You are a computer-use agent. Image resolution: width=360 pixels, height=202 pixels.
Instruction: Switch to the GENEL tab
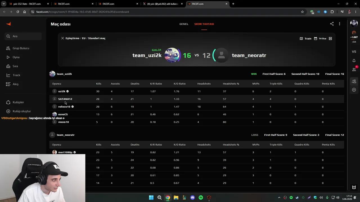184,24
